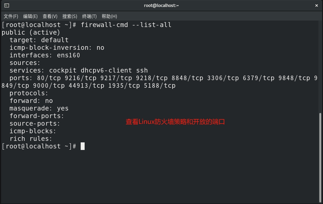
Task: Click the terminal vertical scrollbar thumb
Action: click(x=320, y=158)
